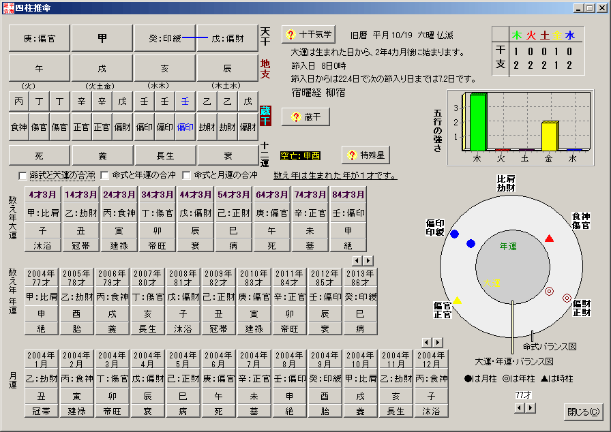Click the 死 twelve-phase button in 十二運 row
Image resolution: width=611 pixels, height=432 pixels.
(x=40, y=155)
